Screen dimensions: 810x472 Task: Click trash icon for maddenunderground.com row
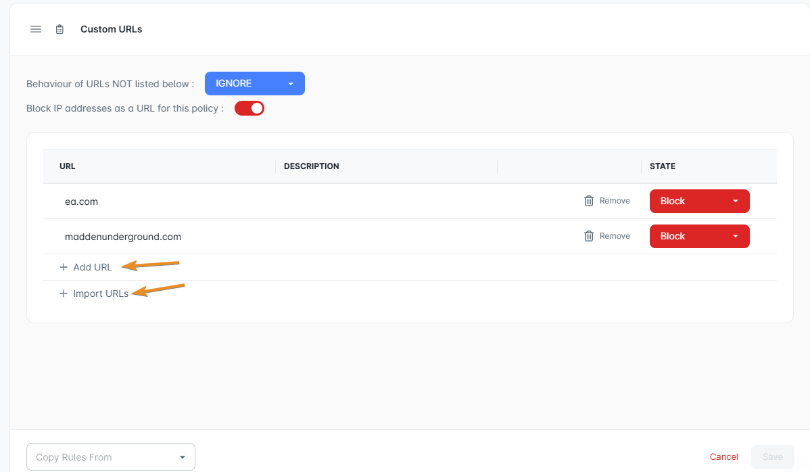pos(588,236)
